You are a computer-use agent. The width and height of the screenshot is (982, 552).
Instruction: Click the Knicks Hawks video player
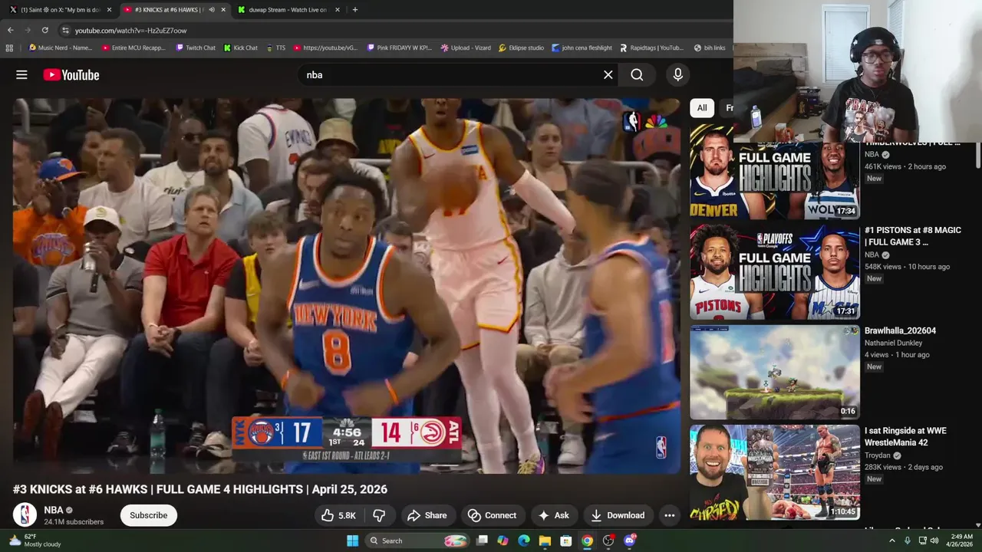coord(346,286)
